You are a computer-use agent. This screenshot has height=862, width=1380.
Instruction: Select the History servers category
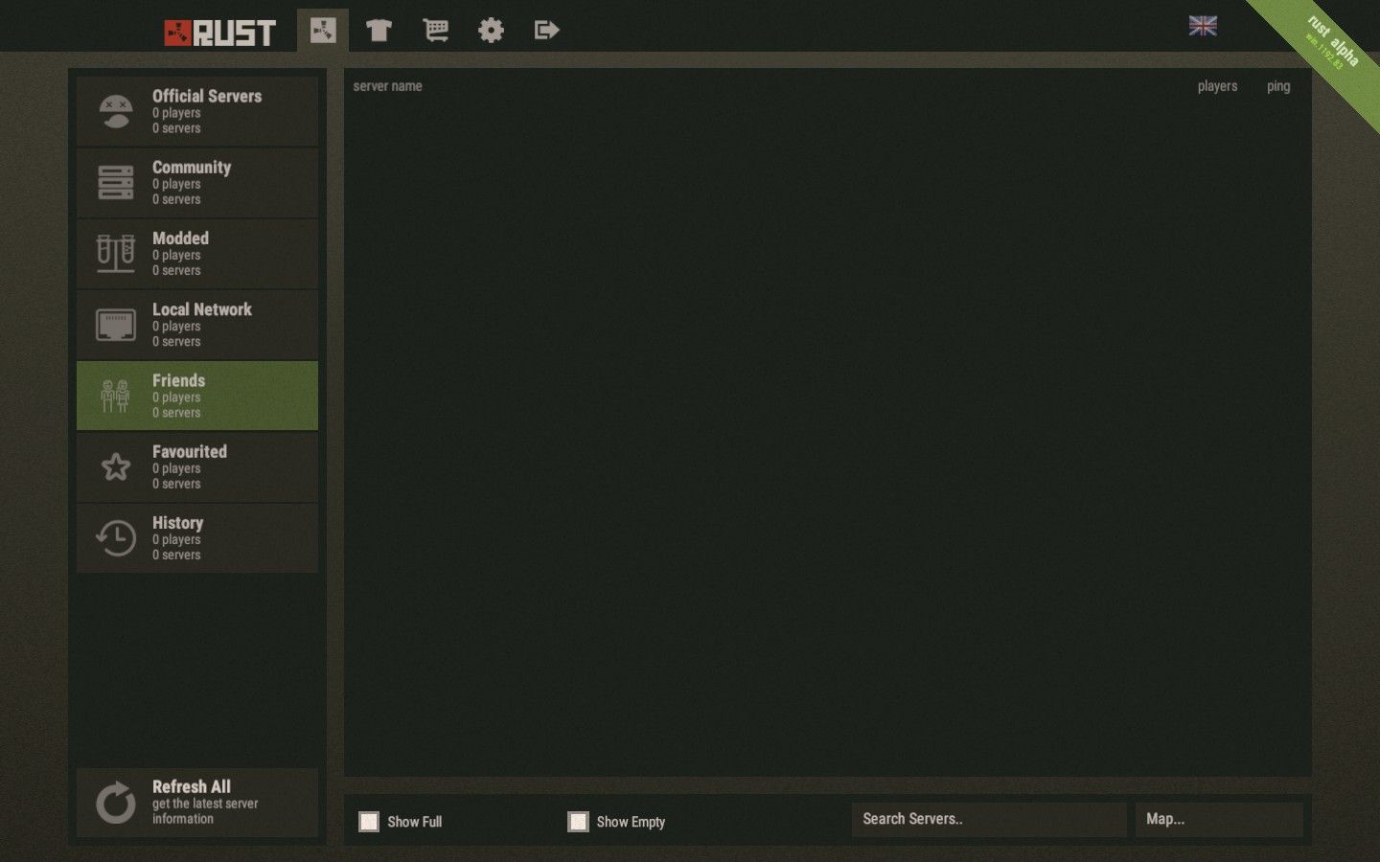click(197, 538)
